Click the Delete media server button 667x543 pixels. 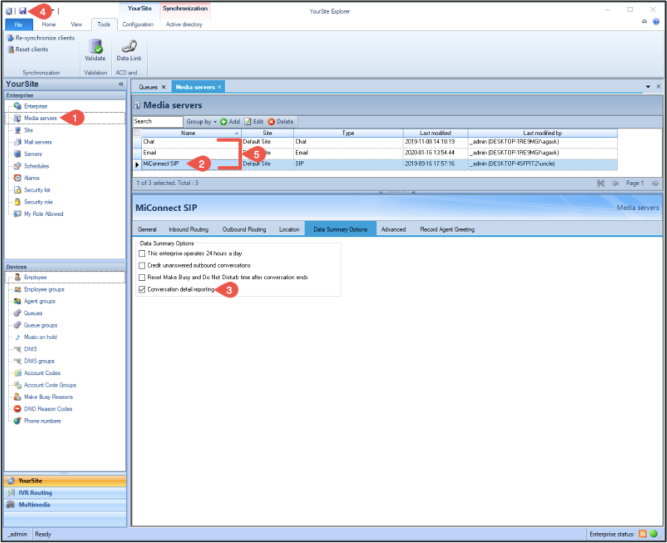[281, 122]
